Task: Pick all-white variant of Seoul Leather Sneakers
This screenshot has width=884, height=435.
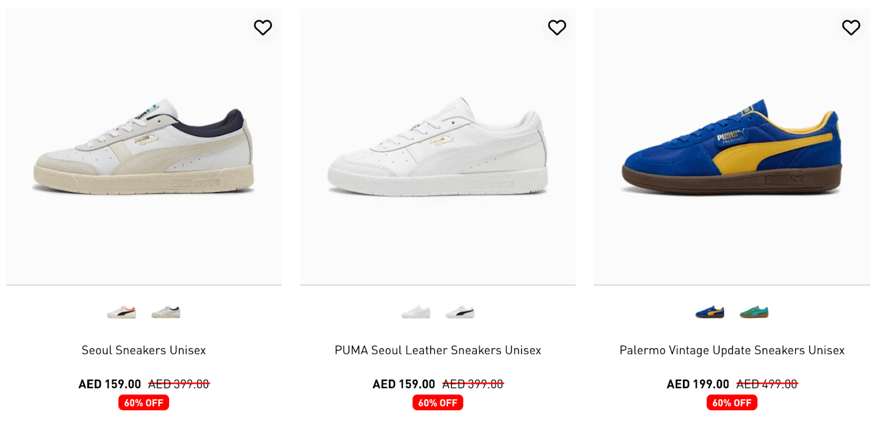Action: click(x=415, y=312)
